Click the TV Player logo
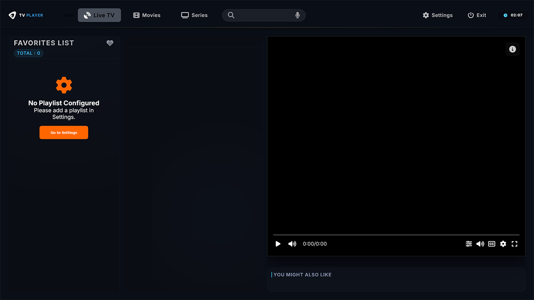Image resolution: width=534 pixels, height=300 pixels. click(26, 15)
